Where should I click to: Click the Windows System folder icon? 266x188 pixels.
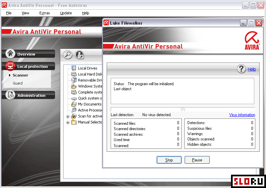(x=74, y=86)
